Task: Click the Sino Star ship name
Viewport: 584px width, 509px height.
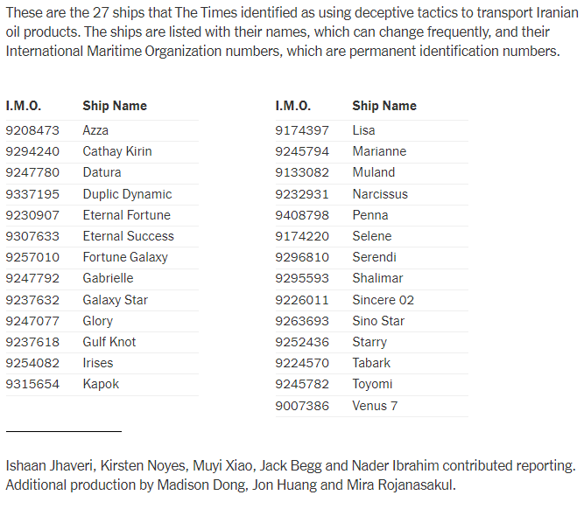Action: (x=378, y=321)
